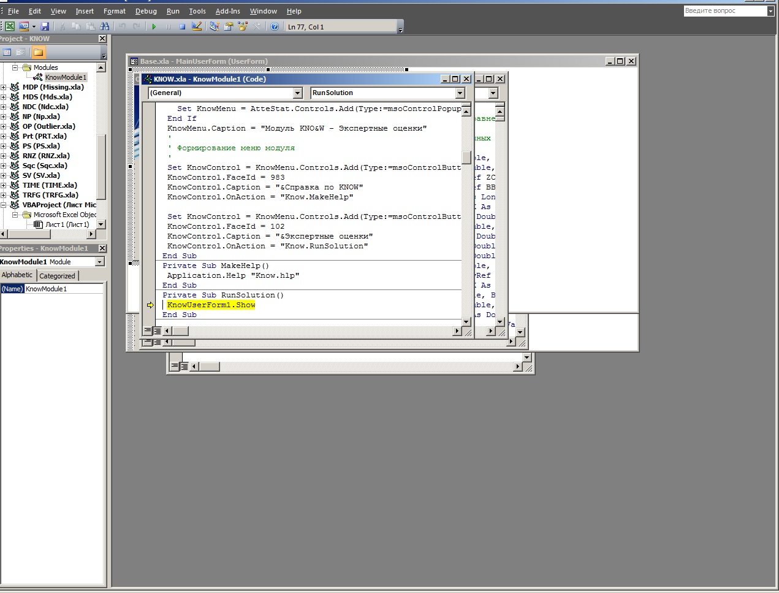Click project tree scroll-down arrow
Screen dimensions: 779x593
point(101,224)
